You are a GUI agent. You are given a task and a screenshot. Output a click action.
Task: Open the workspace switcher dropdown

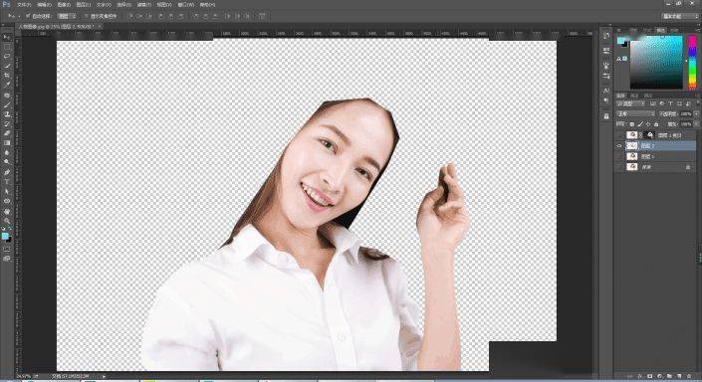(x=680, y=16)
